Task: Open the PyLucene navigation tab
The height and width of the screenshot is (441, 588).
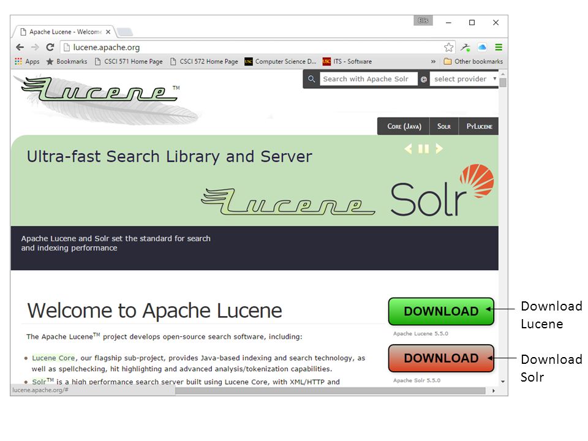Action: click(x=479, y=126)
